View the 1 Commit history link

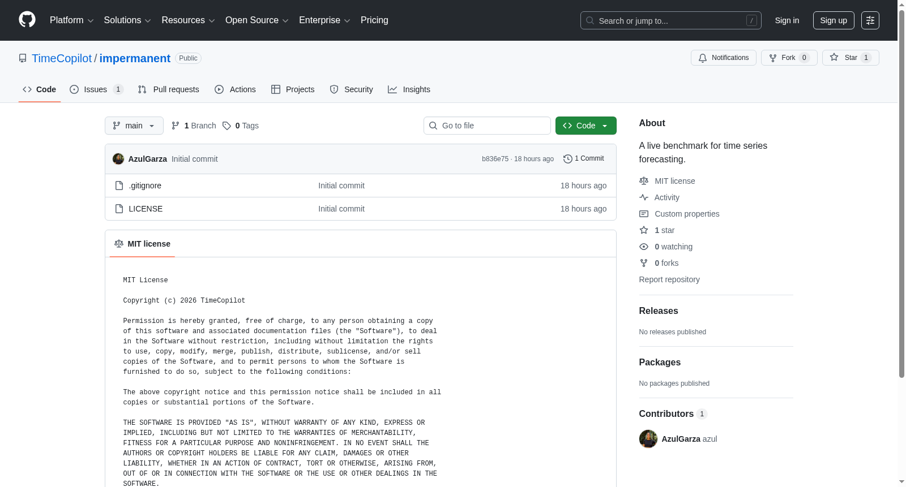(x=584, y=159)
